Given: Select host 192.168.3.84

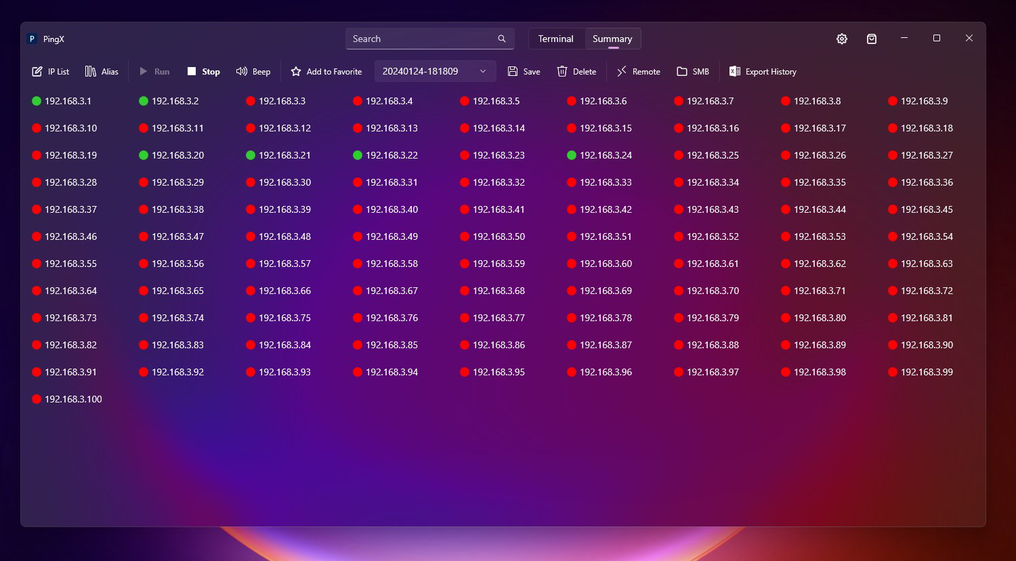Looking at the screenshot, I should tap(278, 345).
